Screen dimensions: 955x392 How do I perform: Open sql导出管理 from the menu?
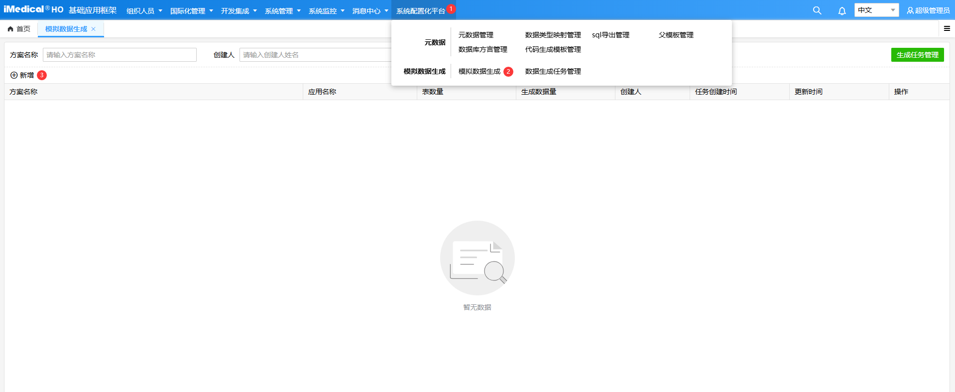pos(610,35)
